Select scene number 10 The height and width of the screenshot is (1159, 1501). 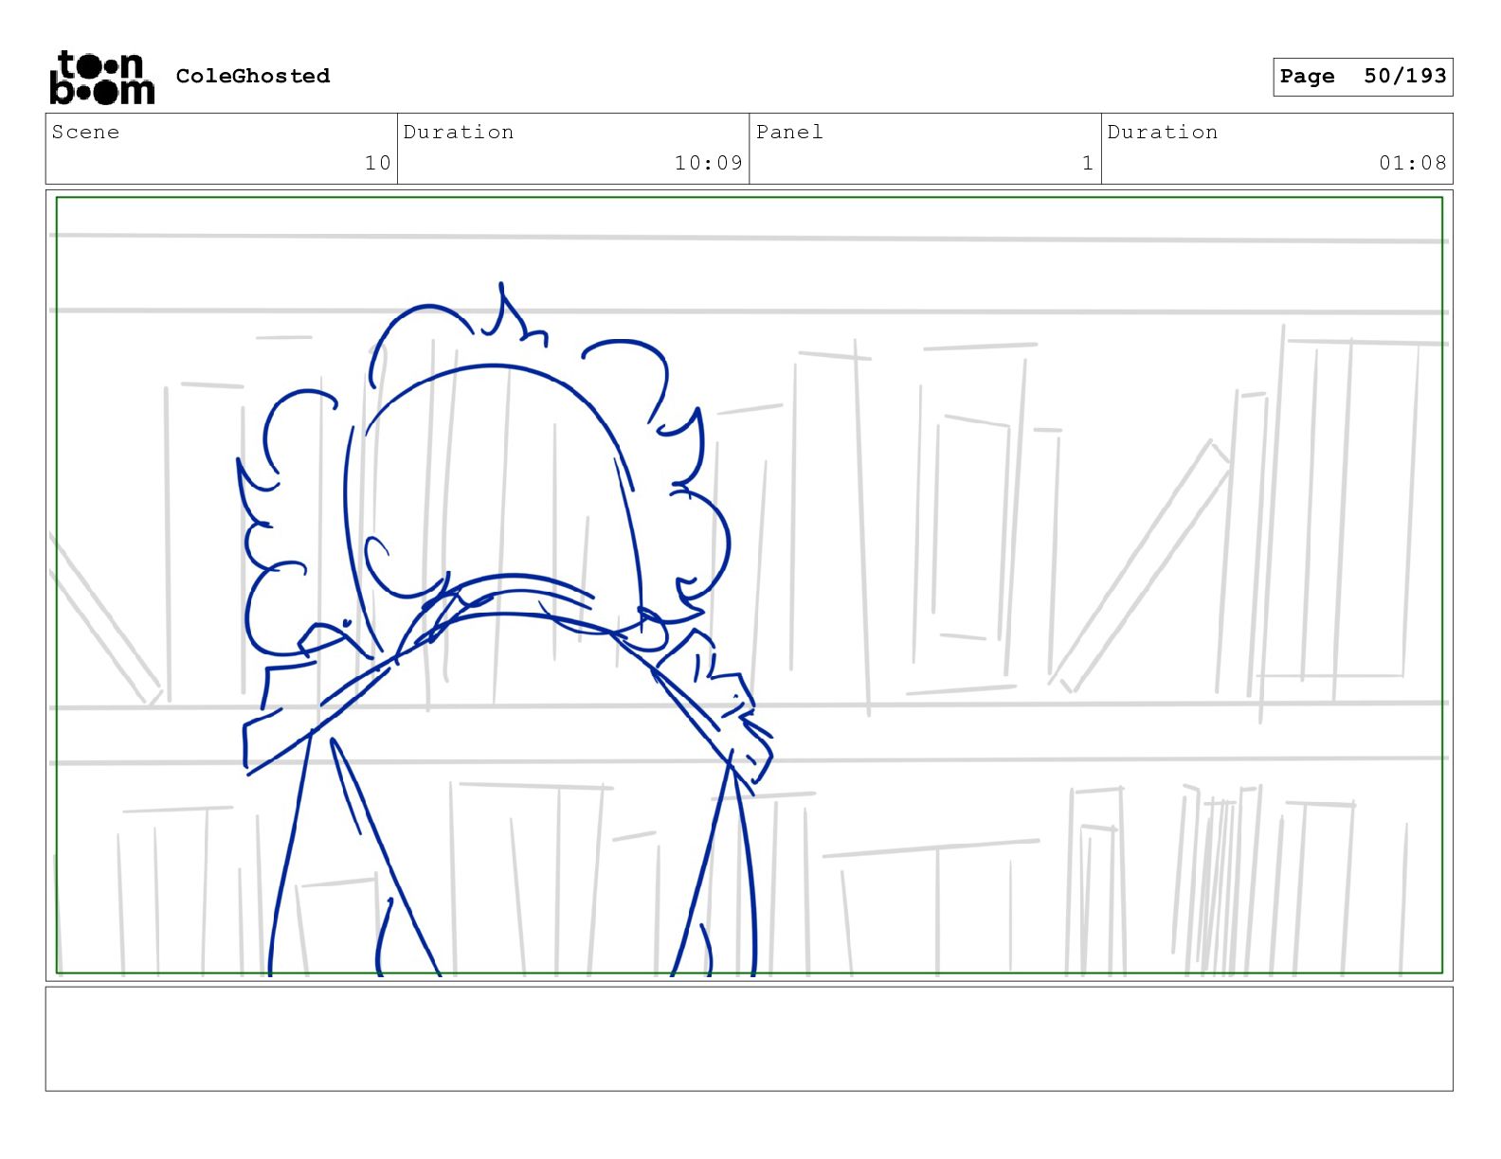coord(378,163)
